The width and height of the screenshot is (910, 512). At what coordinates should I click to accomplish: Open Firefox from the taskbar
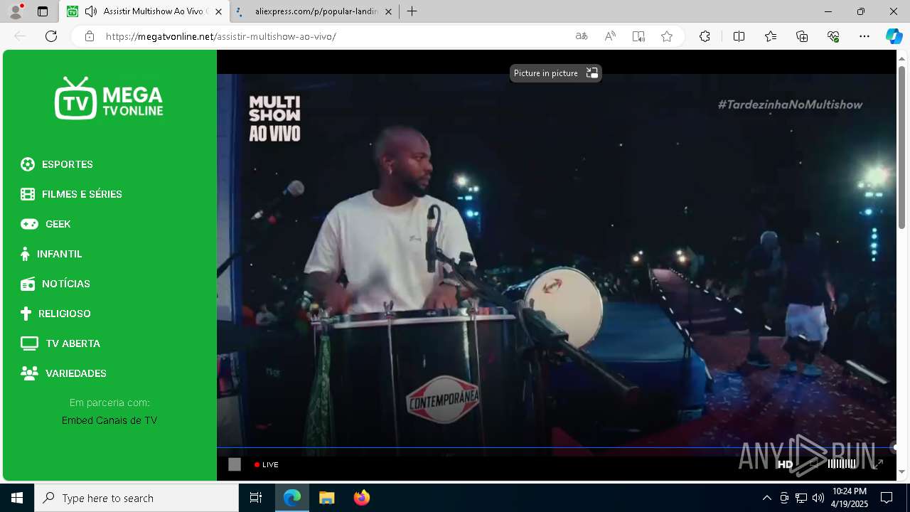tap(362, 498)
